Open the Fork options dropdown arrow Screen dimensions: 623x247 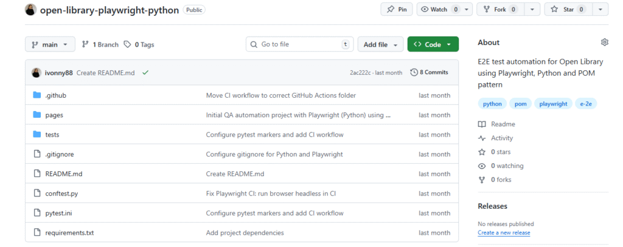(x=532, y=10)
